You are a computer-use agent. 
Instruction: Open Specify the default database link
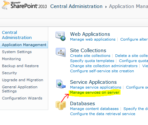[x=136, y=109]
